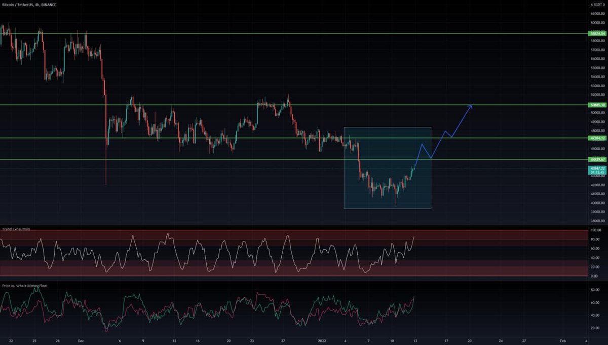Click the 55000.00 price axis value
The image size is (608, 345).
click(597, 67)
